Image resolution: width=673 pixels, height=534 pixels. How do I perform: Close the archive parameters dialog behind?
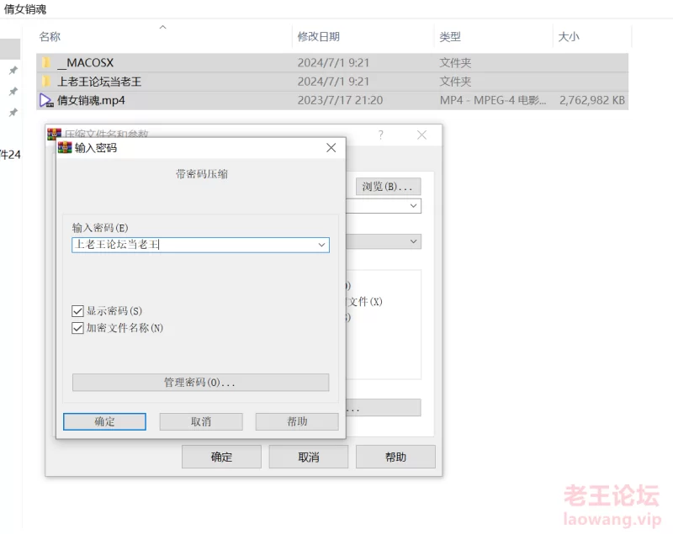[x=422, y=135]
